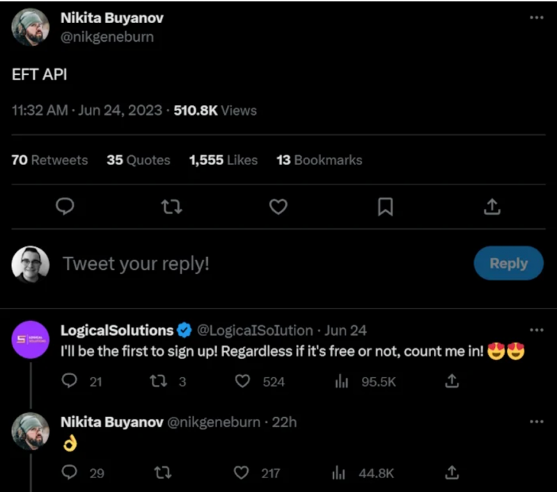Viewport: 557px width, 492px height.
Task: View analytics for LogicalSolutions reply
Action: (341, 381)
